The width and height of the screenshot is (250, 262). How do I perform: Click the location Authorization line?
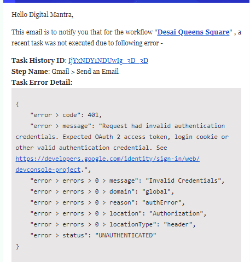click(118, 213)
